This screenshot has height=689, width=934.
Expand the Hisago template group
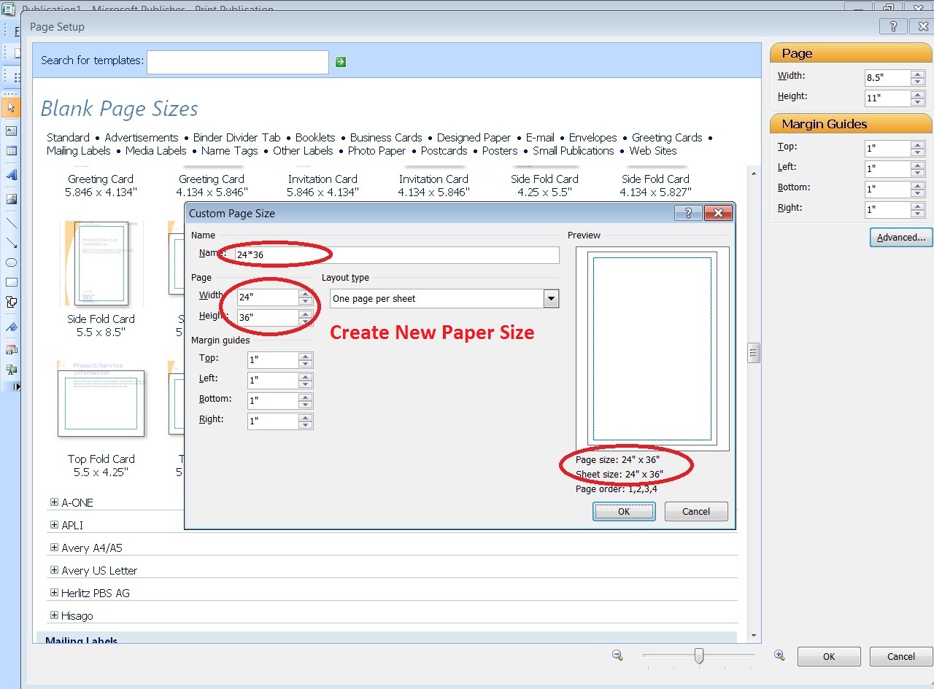pos(54,615)
